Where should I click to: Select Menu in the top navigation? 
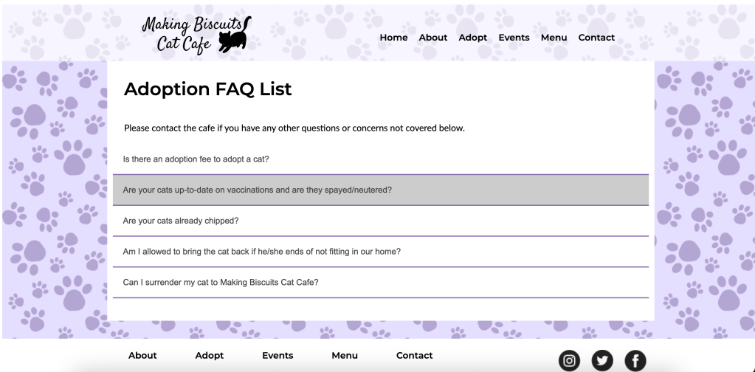554,38
